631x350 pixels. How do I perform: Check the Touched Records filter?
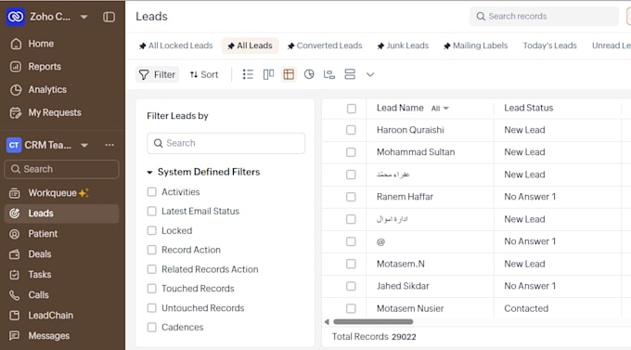coord(151,289)
